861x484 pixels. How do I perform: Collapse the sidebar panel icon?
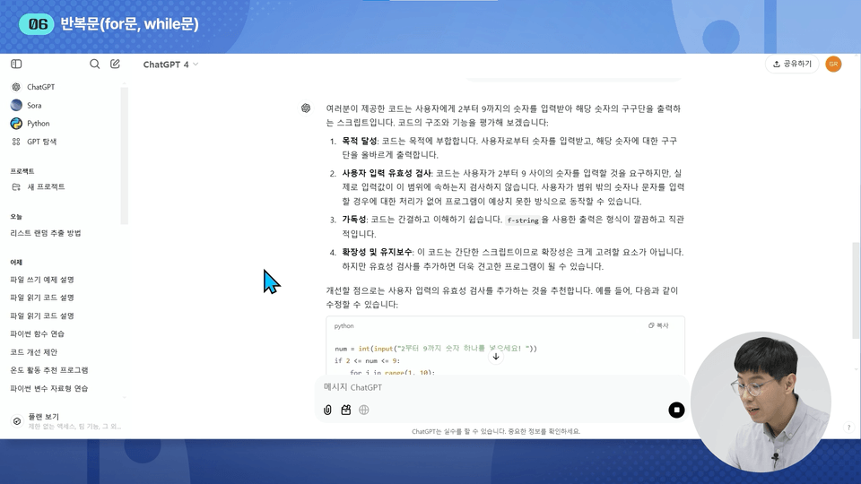(16, 65)
